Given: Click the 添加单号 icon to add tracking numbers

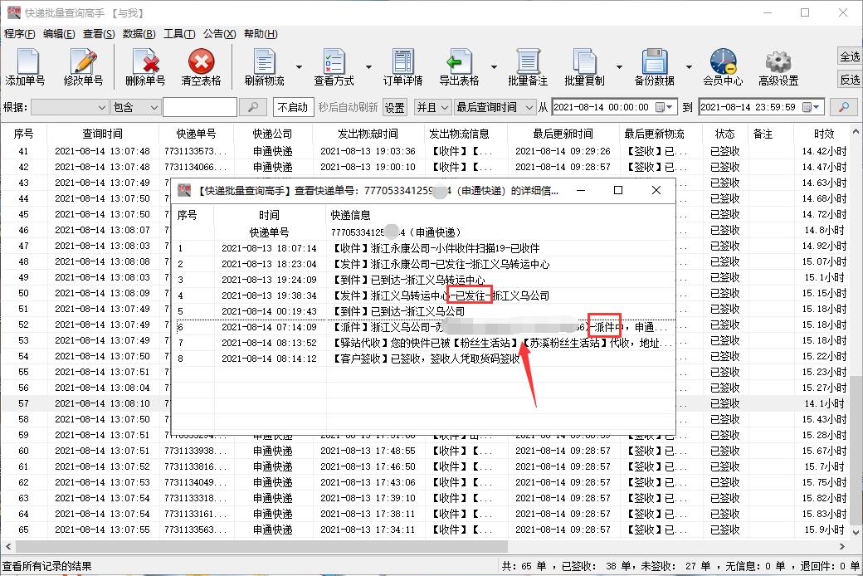Looking at the screenshot, I should tap(27, 66).
